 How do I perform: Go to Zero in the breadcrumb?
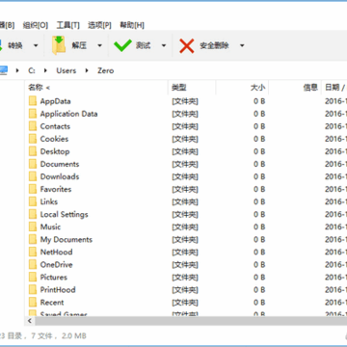(x=106, y=70)
